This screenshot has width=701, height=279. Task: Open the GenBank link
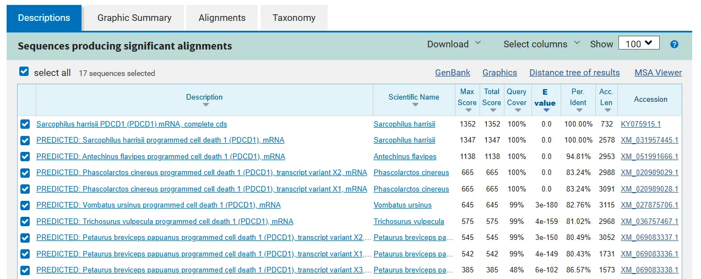pyautogui.click(x=453, y=73)
